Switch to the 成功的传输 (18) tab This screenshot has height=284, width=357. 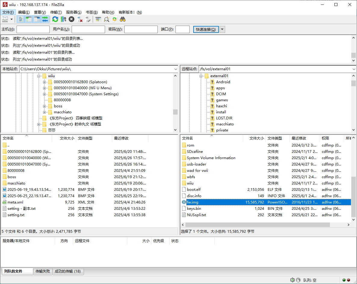(67, 271)
